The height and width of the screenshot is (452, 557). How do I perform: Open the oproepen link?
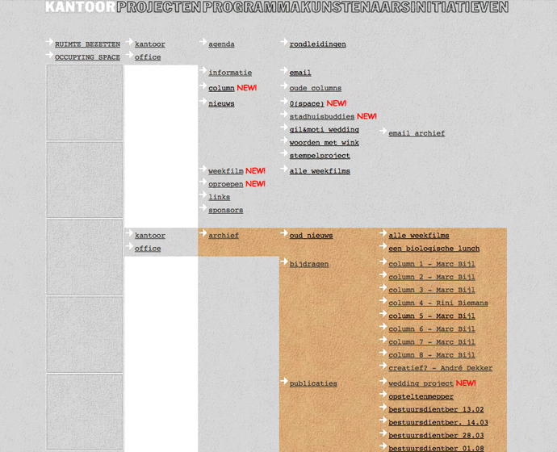pos(225,184)
